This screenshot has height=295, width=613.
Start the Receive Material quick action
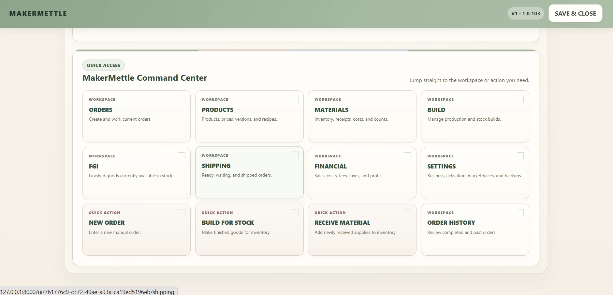tap(362, 230)
